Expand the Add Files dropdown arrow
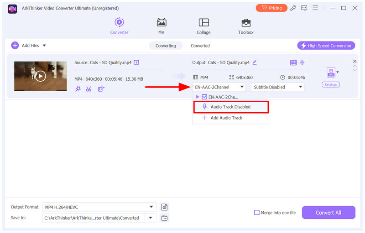 [44, 46]
